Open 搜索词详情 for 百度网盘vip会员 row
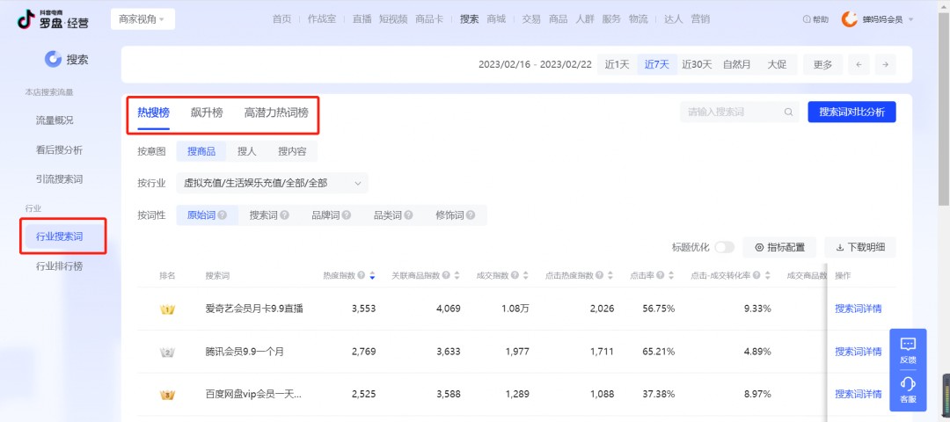 pyautogui.click(x=858, y=394)
